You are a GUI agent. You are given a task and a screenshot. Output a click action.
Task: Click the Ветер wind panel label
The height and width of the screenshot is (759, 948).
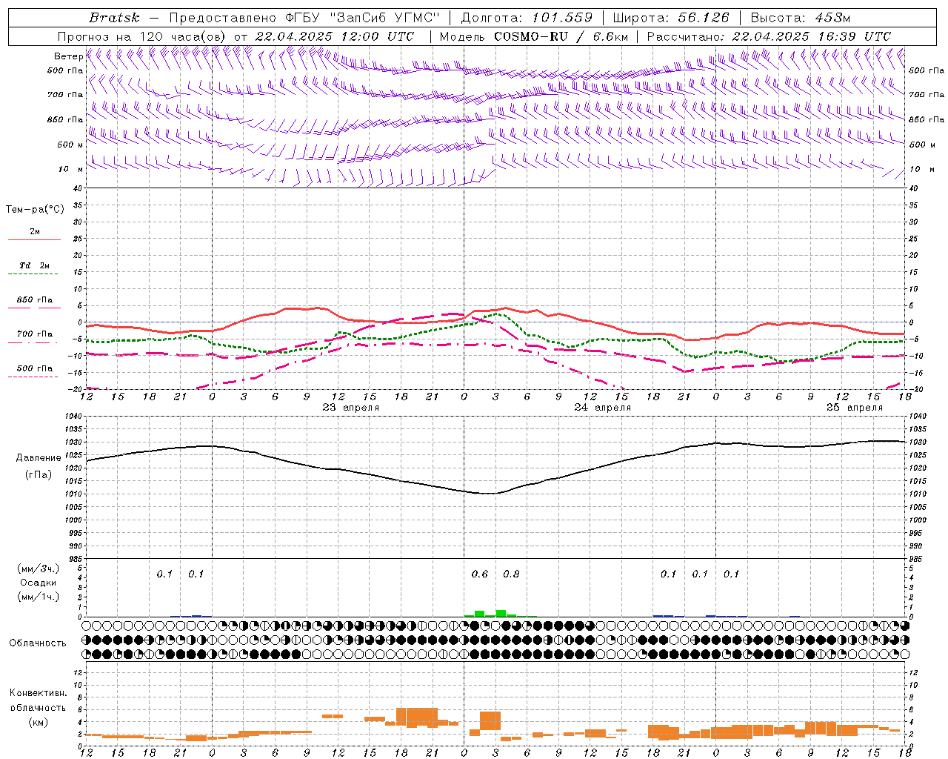click(x=68, y=56)
